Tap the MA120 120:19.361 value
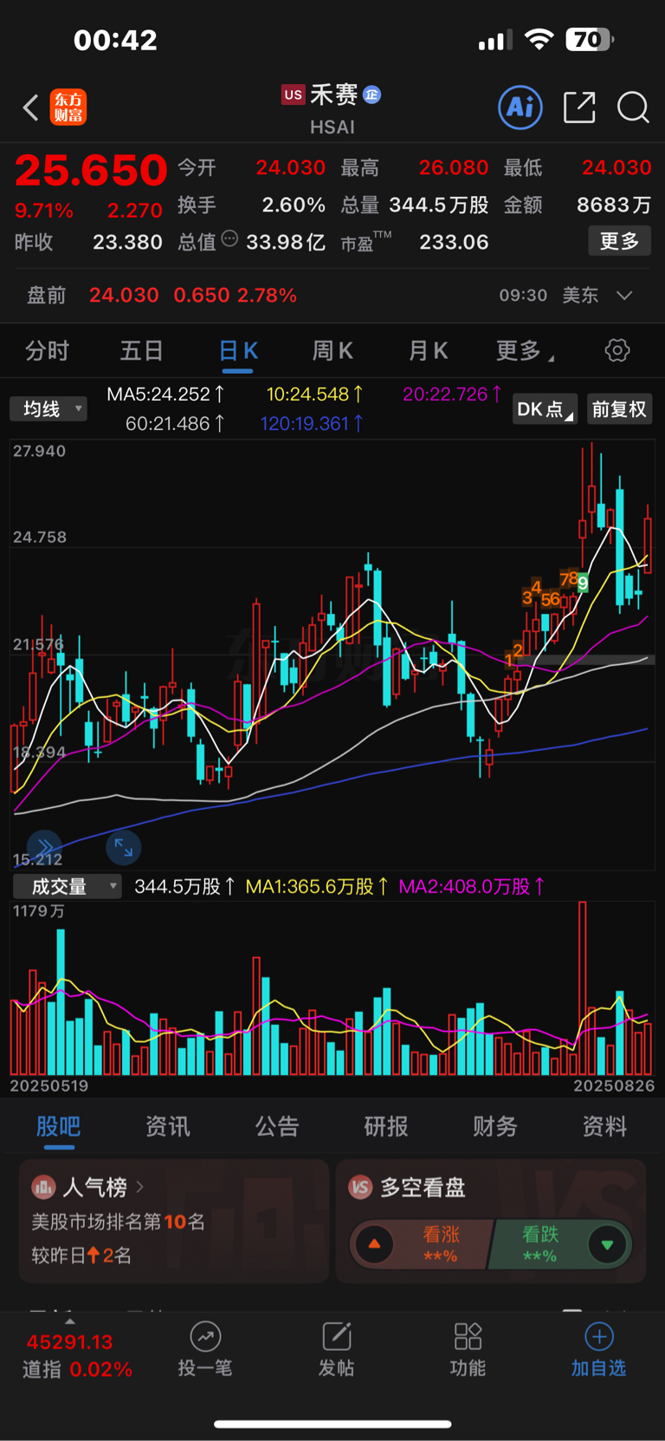The height and width of the screenshot is (1441, 665). pos(312,424)
